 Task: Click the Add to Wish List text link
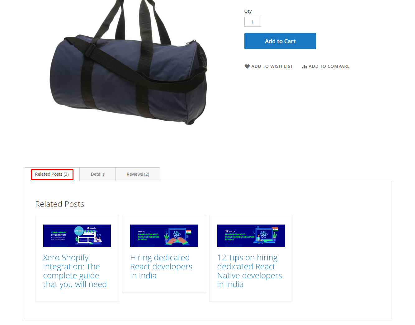coord(272,66)
